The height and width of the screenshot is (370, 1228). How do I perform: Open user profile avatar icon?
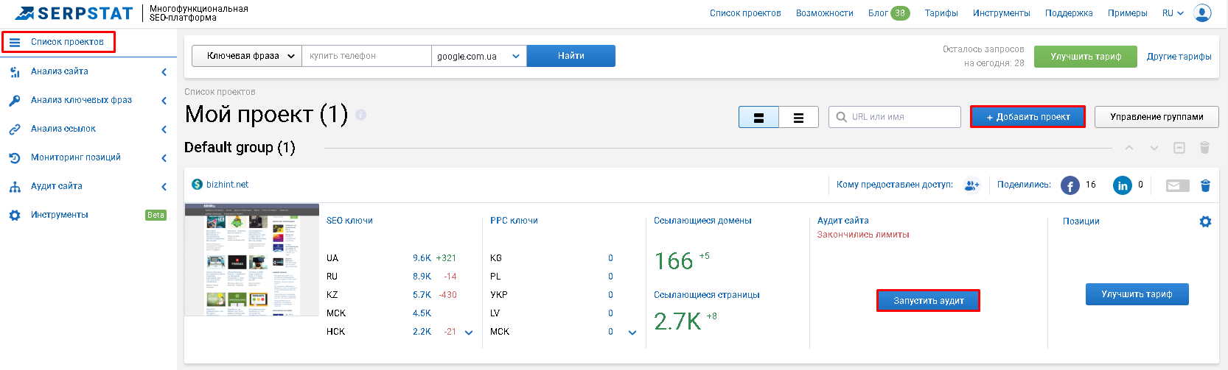tap(1202, 13)
